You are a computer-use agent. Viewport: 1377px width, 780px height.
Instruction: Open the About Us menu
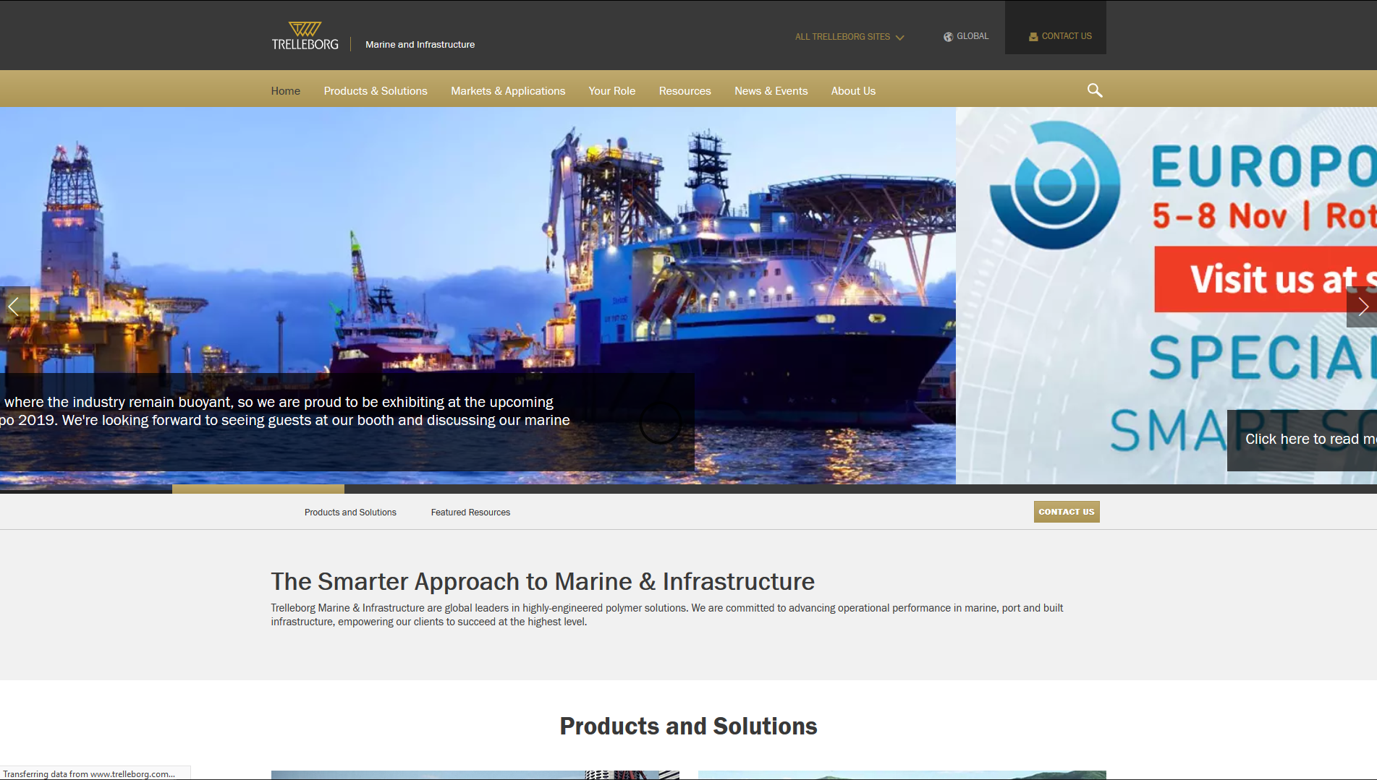click(x=853, y=91)
